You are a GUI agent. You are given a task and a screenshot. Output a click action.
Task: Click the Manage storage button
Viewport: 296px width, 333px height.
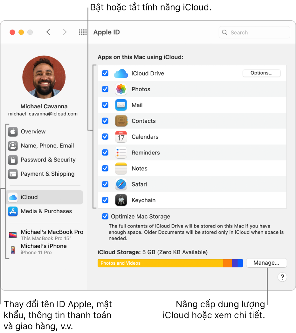click(x=266, y=263)
